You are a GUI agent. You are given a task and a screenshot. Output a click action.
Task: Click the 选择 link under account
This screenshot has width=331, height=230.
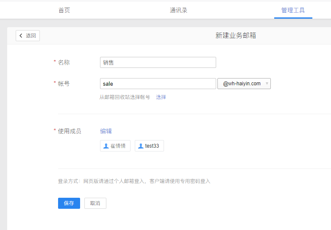[161, 97]
